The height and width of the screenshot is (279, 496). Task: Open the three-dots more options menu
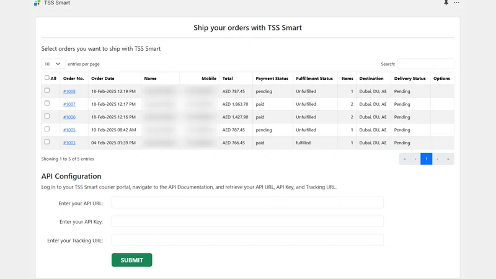click(x=456, y=2)
